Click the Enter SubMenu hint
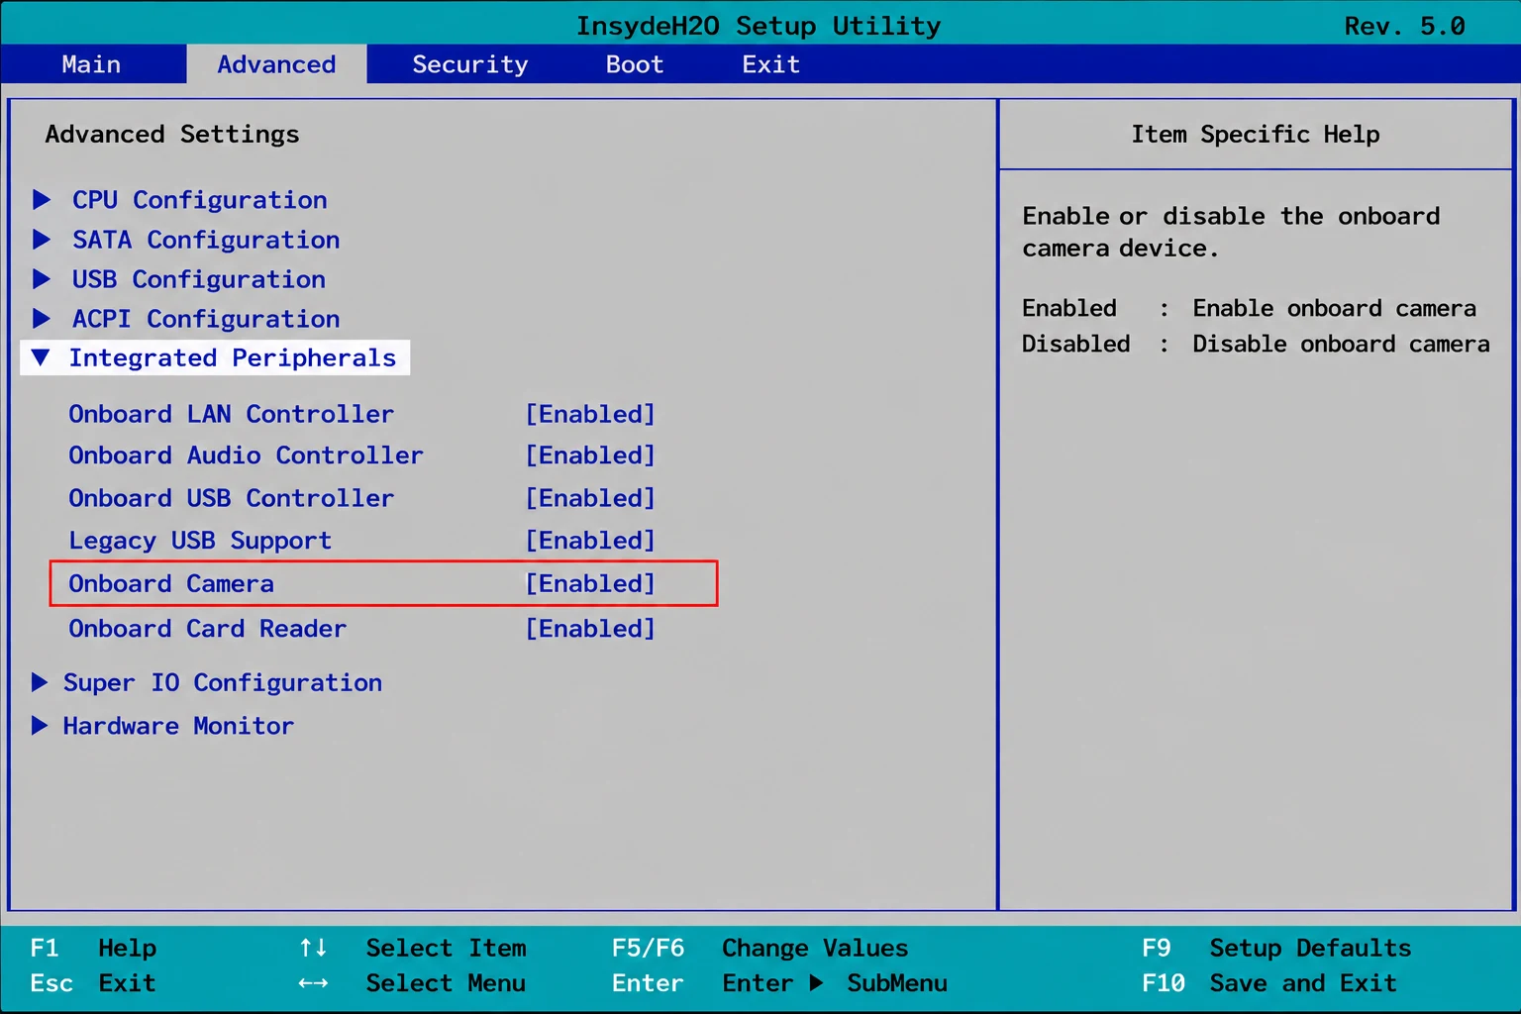 pyautogui.click(x=779, y=983)
